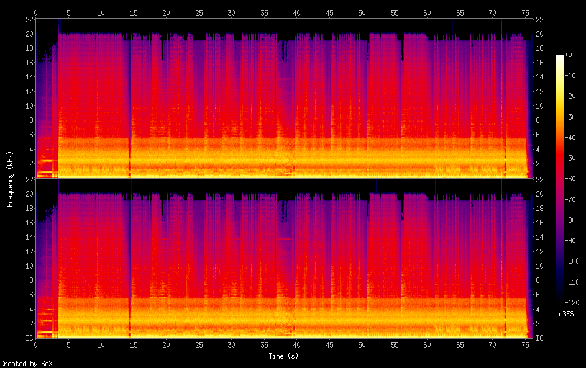586x368 pixels.
Task: Click the 10 kHz left label, upper channel
Action: click(29, 106)
